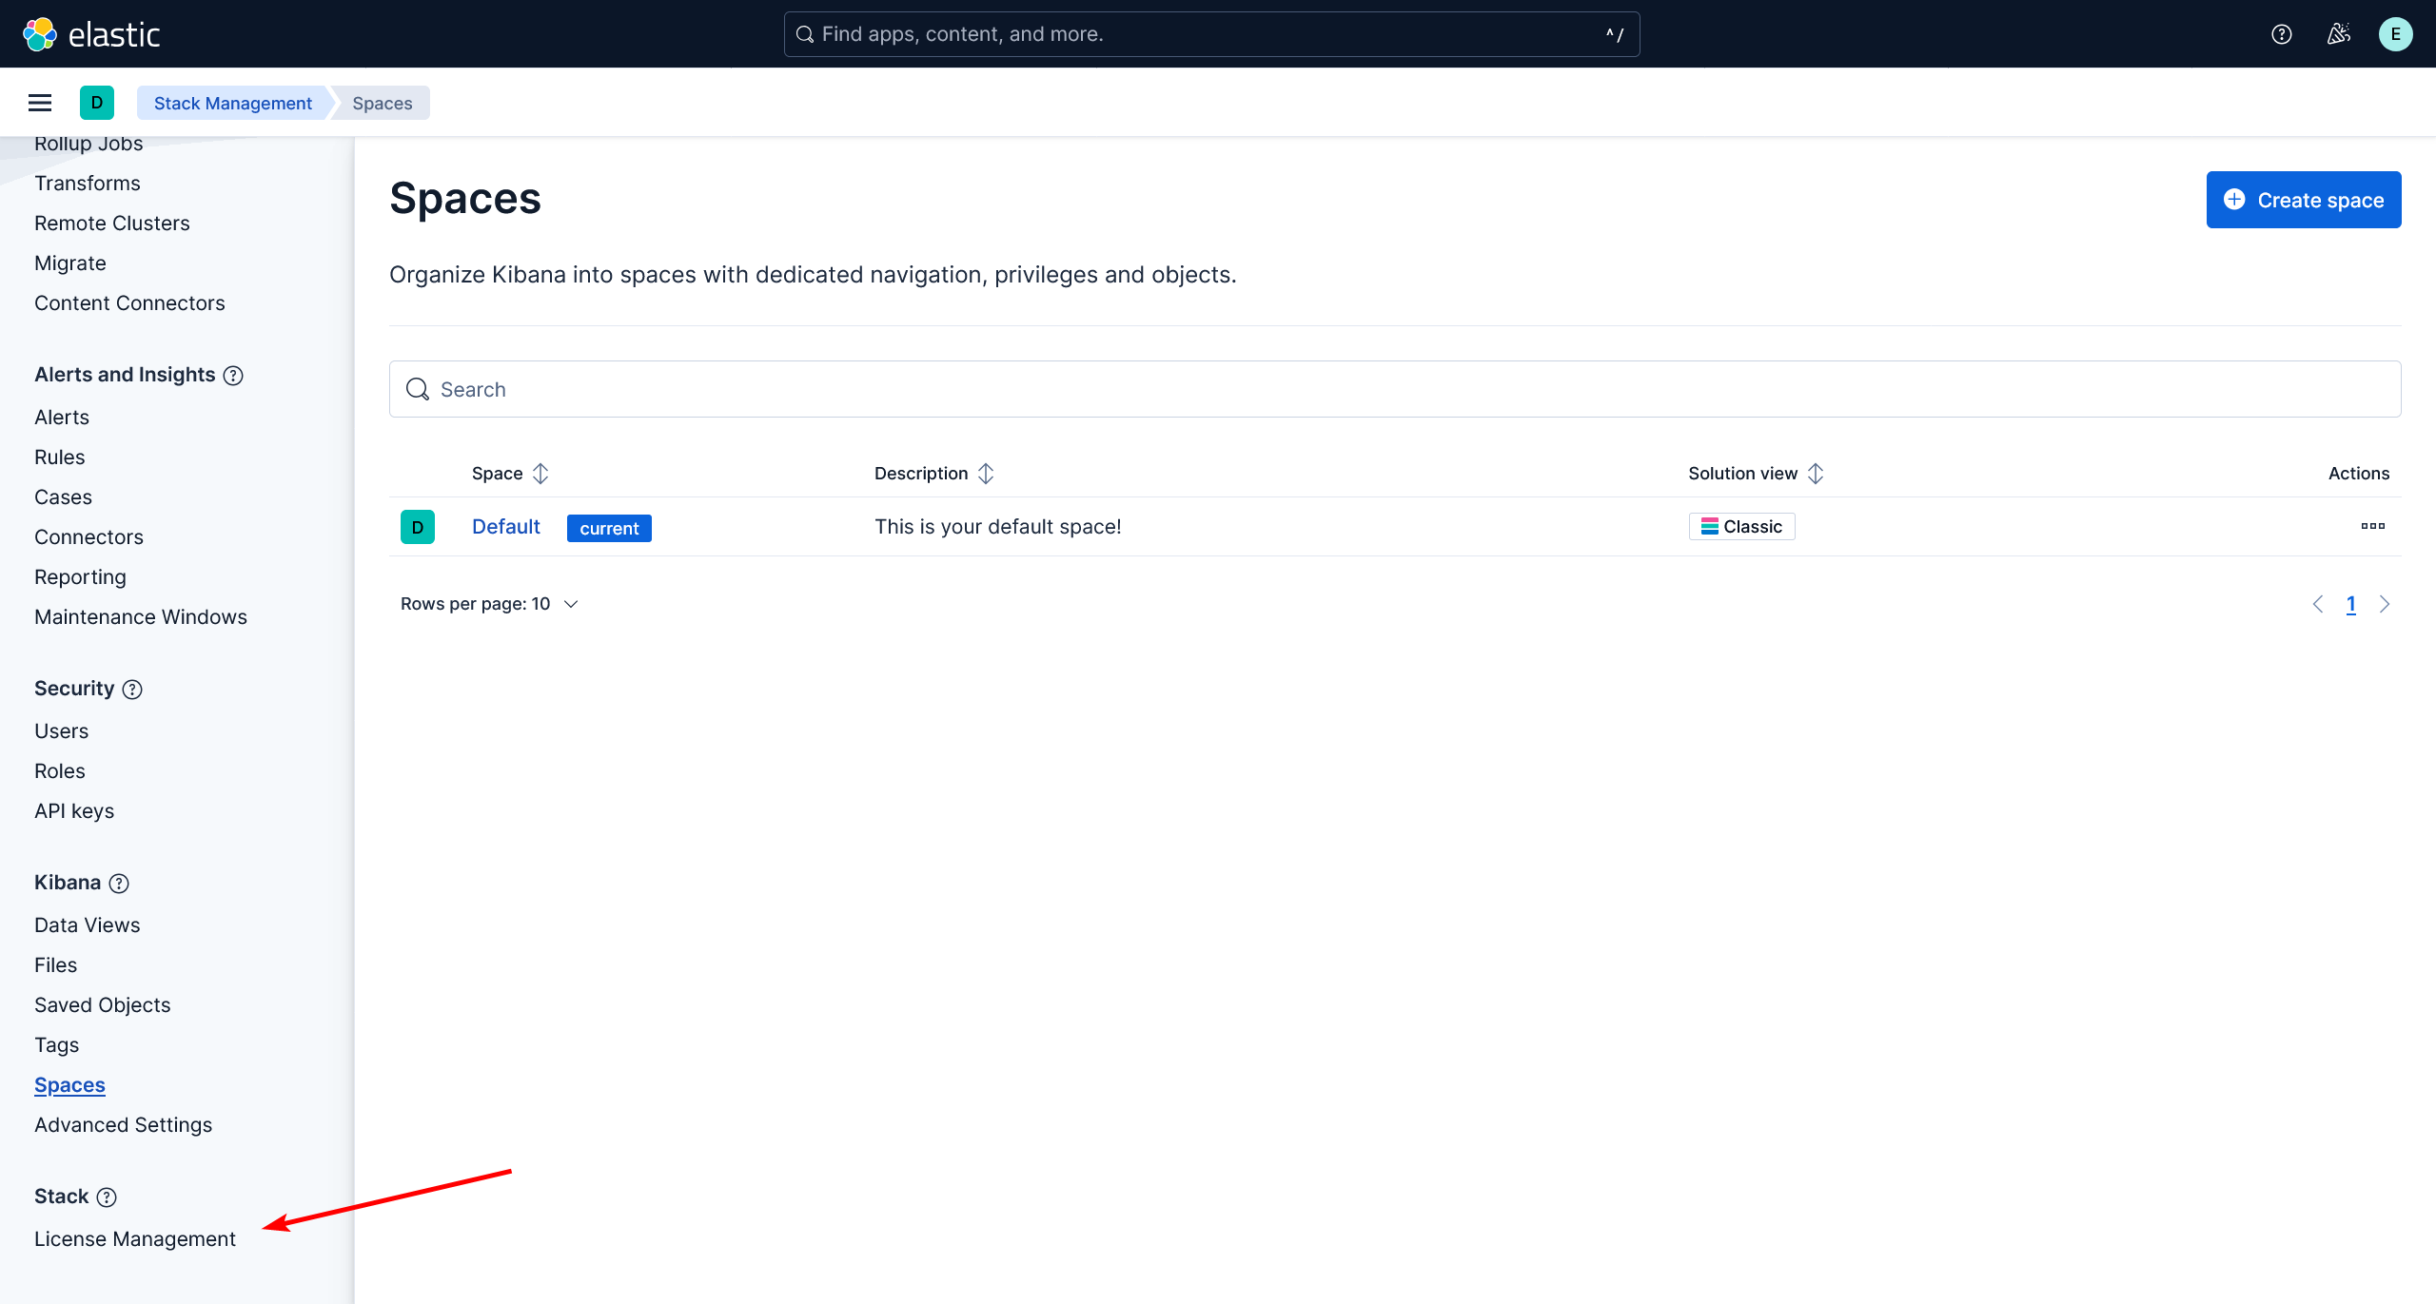Click the spaces Search field

click(x=1394, y=389)
